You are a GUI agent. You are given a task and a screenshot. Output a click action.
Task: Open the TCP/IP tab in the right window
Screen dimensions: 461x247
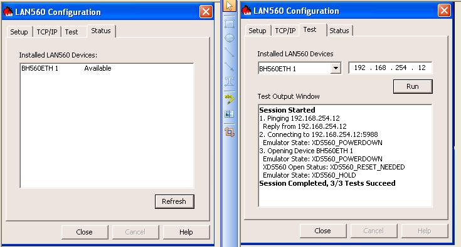coord(285,31)
